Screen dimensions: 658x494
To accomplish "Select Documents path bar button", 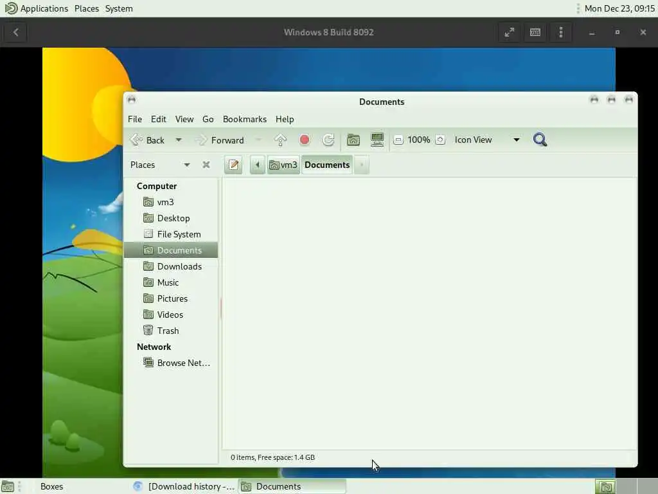I will [x=327, y=165].
